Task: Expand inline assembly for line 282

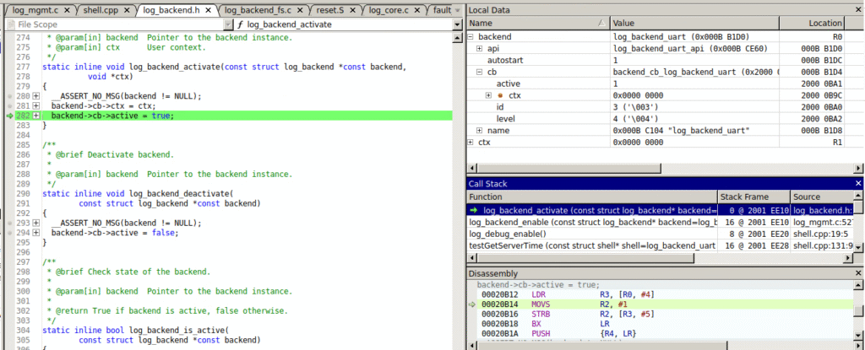Action: pos(35,116)
